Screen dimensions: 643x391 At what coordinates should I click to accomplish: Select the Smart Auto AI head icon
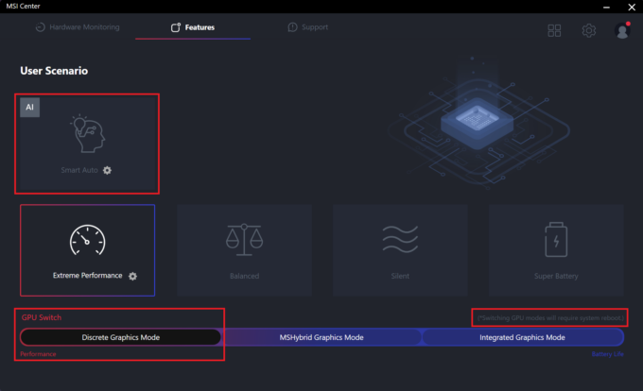click(87, 135)
